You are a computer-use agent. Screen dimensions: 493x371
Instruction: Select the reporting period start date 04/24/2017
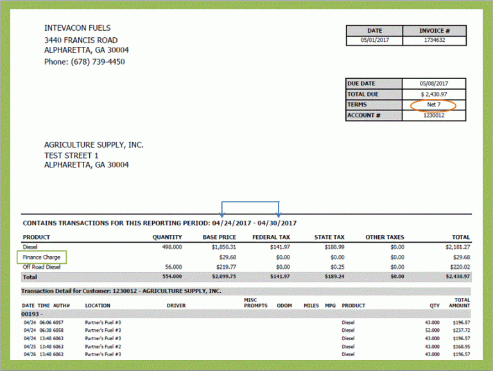(x=232, y=223)
